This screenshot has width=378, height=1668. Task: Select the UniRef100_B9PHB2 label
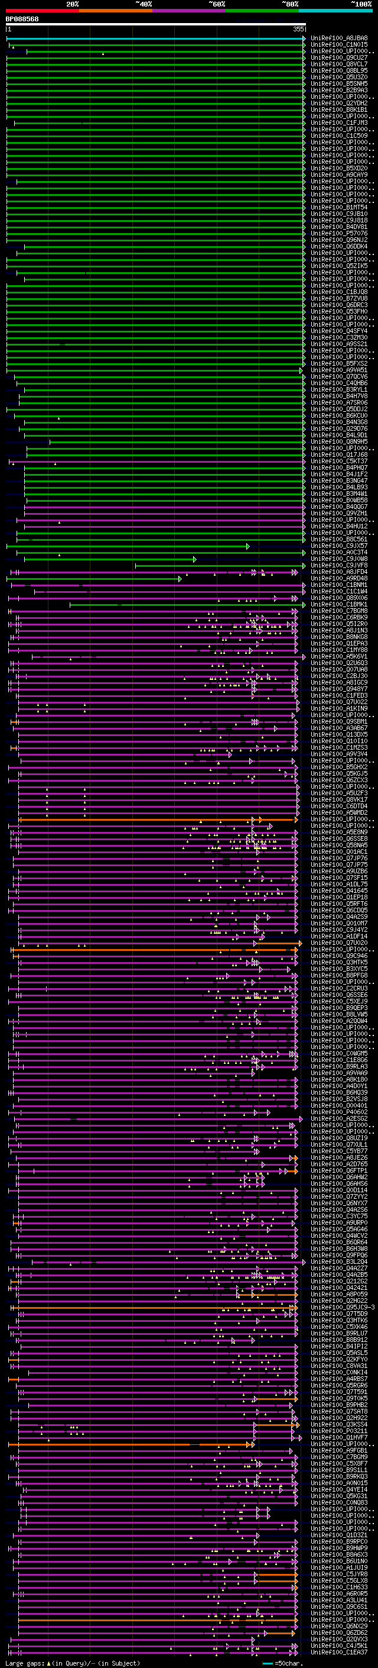coord(339,1405)
